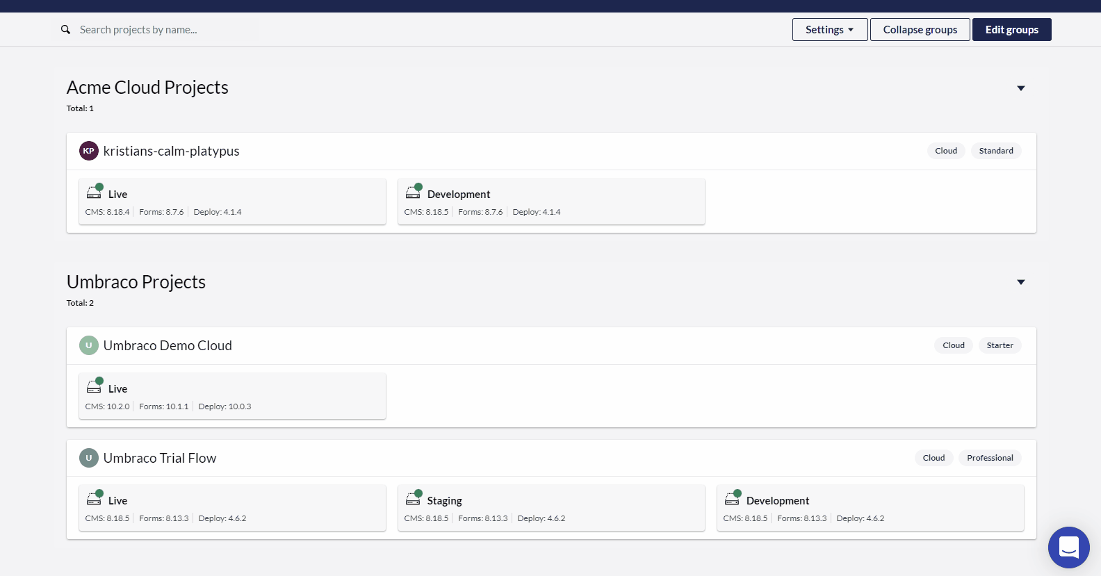Open the Umbraco Demo Cloud project
Image resolution: width=1101 pixels, height=576 pixels.
point(168,345)
